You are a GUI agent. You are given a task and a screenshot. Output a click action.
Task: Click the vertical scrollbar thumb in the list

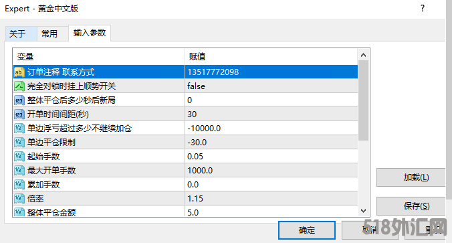coord(364,100)
